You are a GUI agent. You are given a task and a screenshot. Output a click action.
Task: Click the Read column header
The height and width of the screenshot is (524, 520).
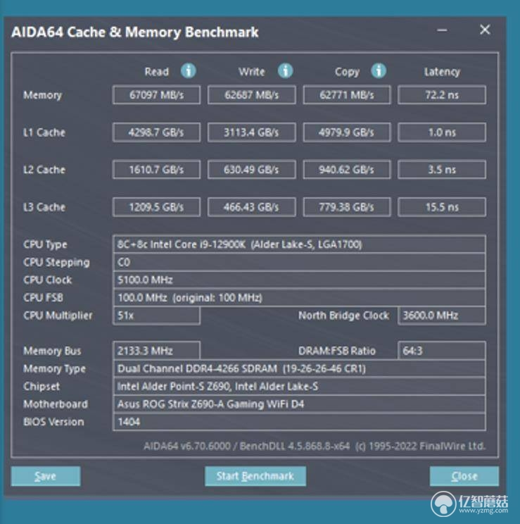pyautogui.click(x=157, y=72)
